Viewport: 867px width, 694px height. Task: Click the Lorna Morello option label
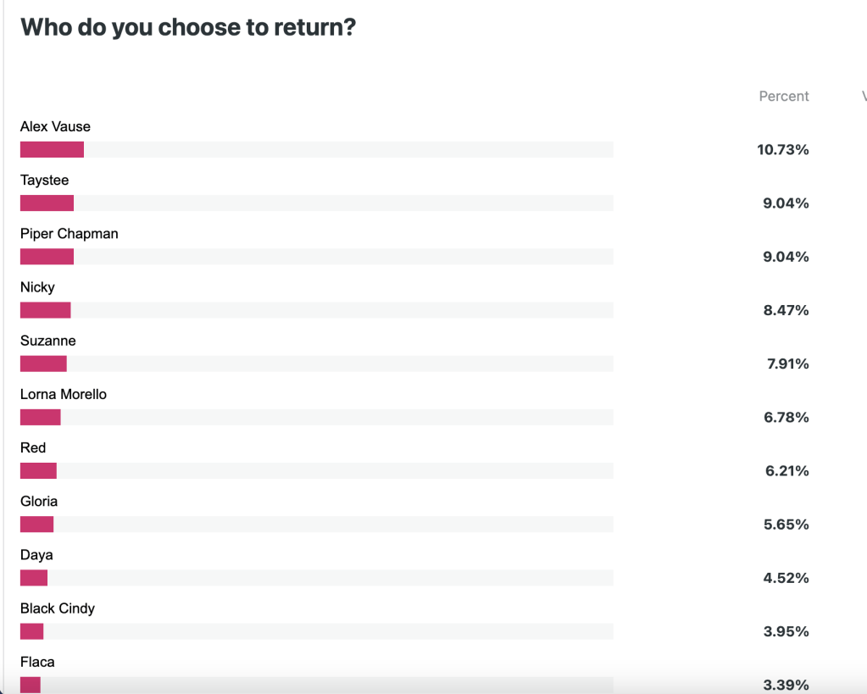pos(64,394)
